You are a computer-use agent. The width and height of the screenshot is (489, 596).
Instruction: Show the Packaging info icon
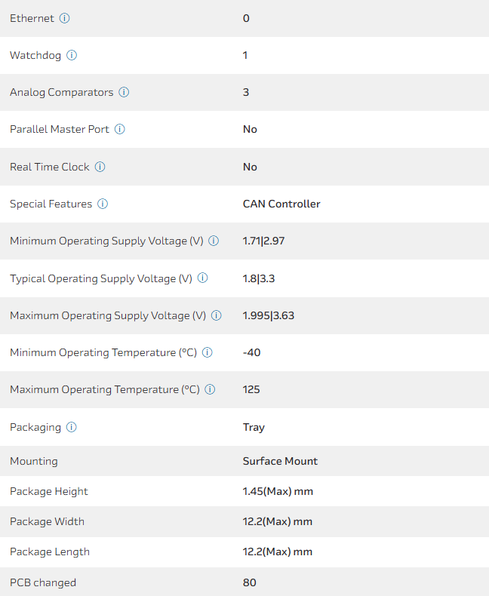pyautogui.click(x=71, y=427)
